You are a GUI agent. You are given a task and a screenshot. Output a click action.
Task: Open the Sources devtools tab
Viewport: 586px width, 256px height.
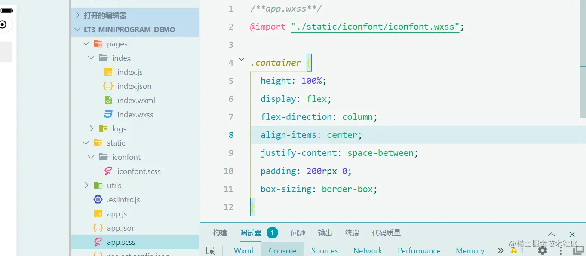(325, 250)
